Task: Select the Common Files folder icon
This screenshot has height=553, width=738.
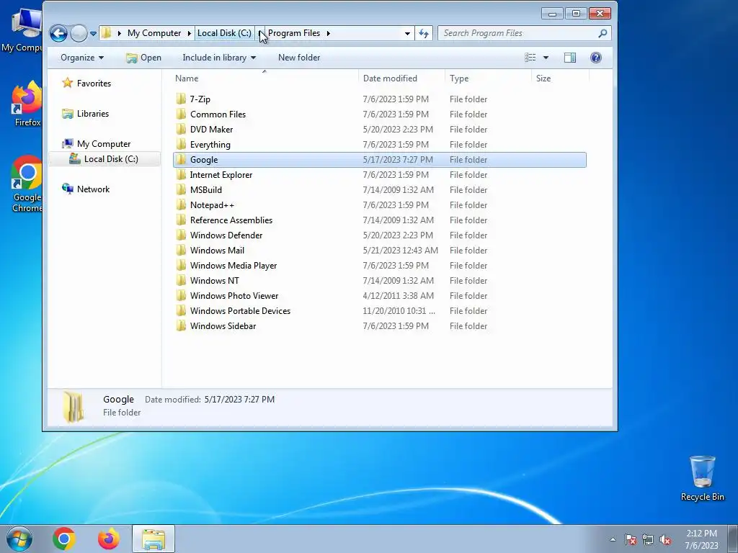Action: (x=181, y=114)
